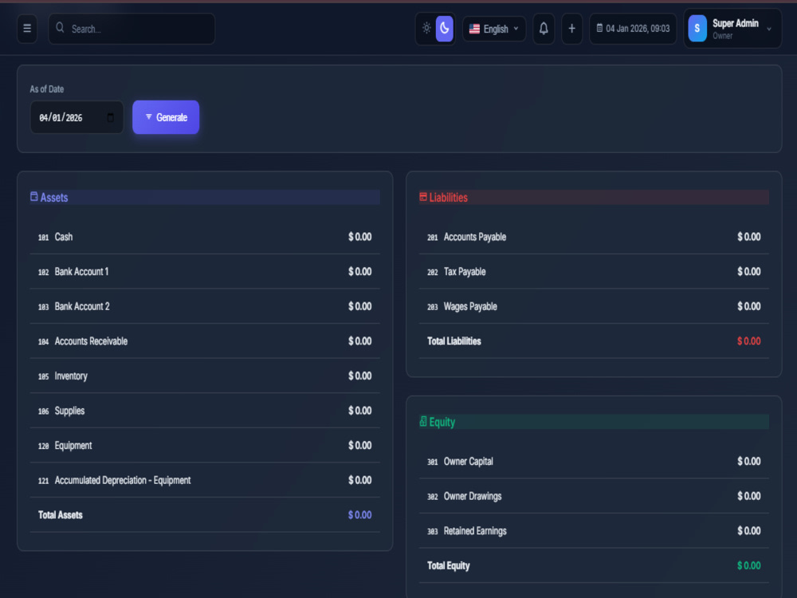Image resolution: width=797 pixels, height=598 pixels.
Task: Select the Retained Earnings row
Action: pyautogui.click(x=594, y=531)
